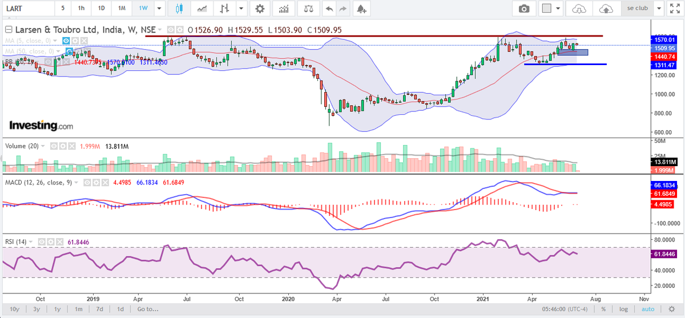685x318 pixels.
Task: Open the indicators icon in the toolbar
Action: click(284, 9)
